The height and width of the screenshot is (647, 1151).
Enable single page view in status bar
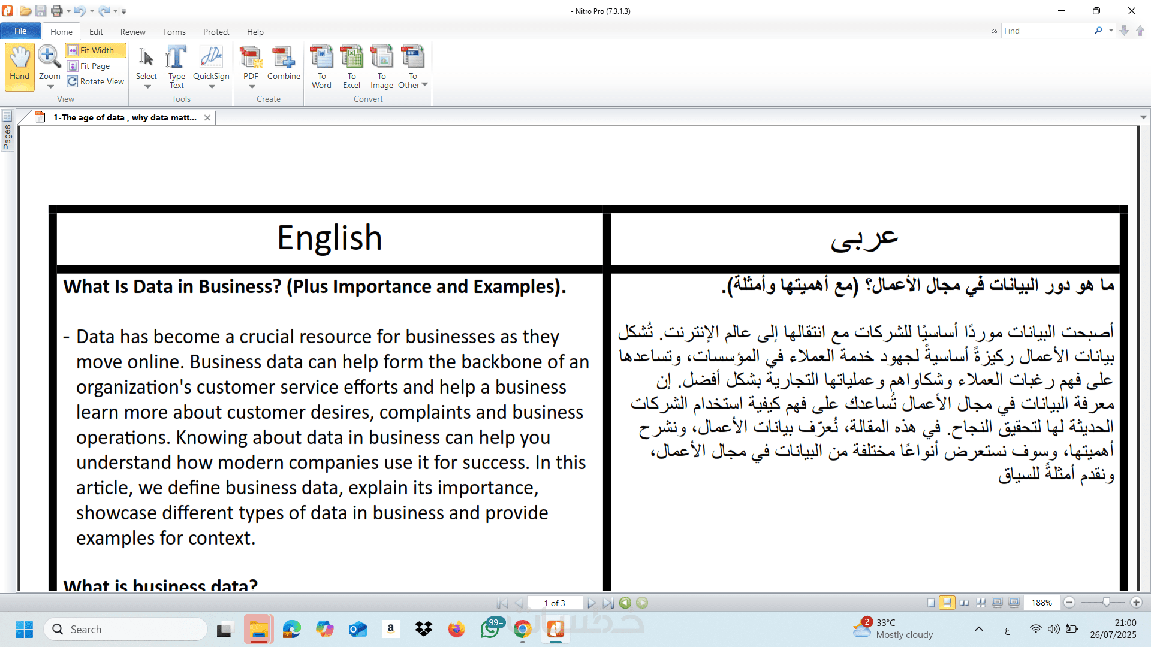(x=931, y=603)
